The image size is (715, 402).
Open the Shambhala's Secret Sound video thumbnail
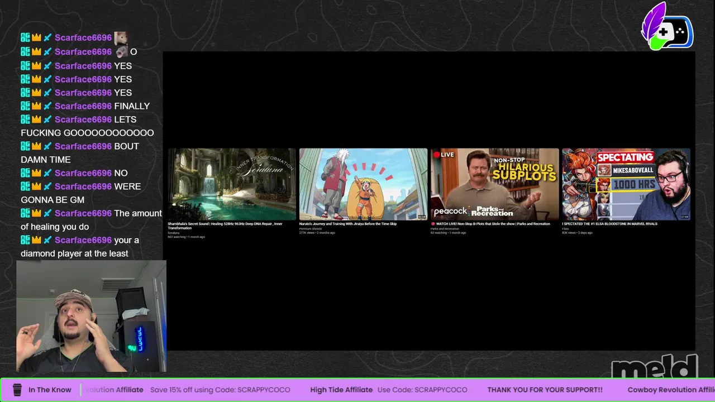[232, 184]
